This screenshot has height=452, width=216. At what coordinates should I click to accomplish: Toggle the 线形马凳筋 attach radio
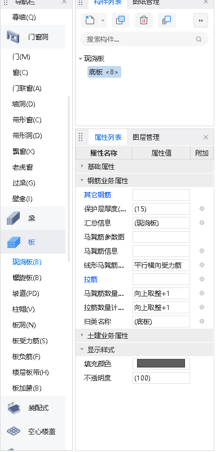pos(202,265)
